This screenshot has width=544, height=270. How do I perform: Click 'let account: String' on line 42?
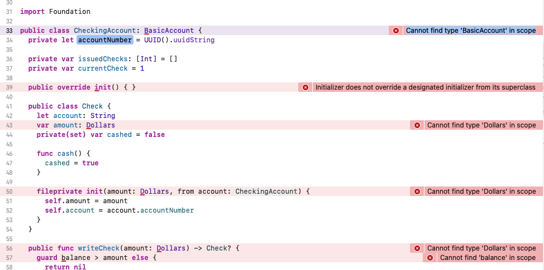[76, 116]
